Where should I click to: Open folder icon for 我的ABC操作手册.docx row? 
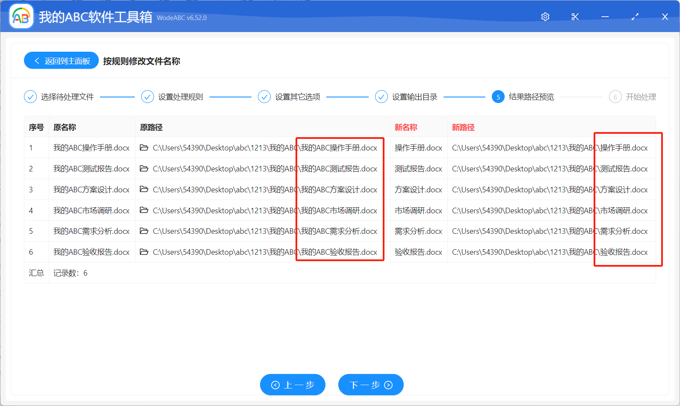coord(144,148)
